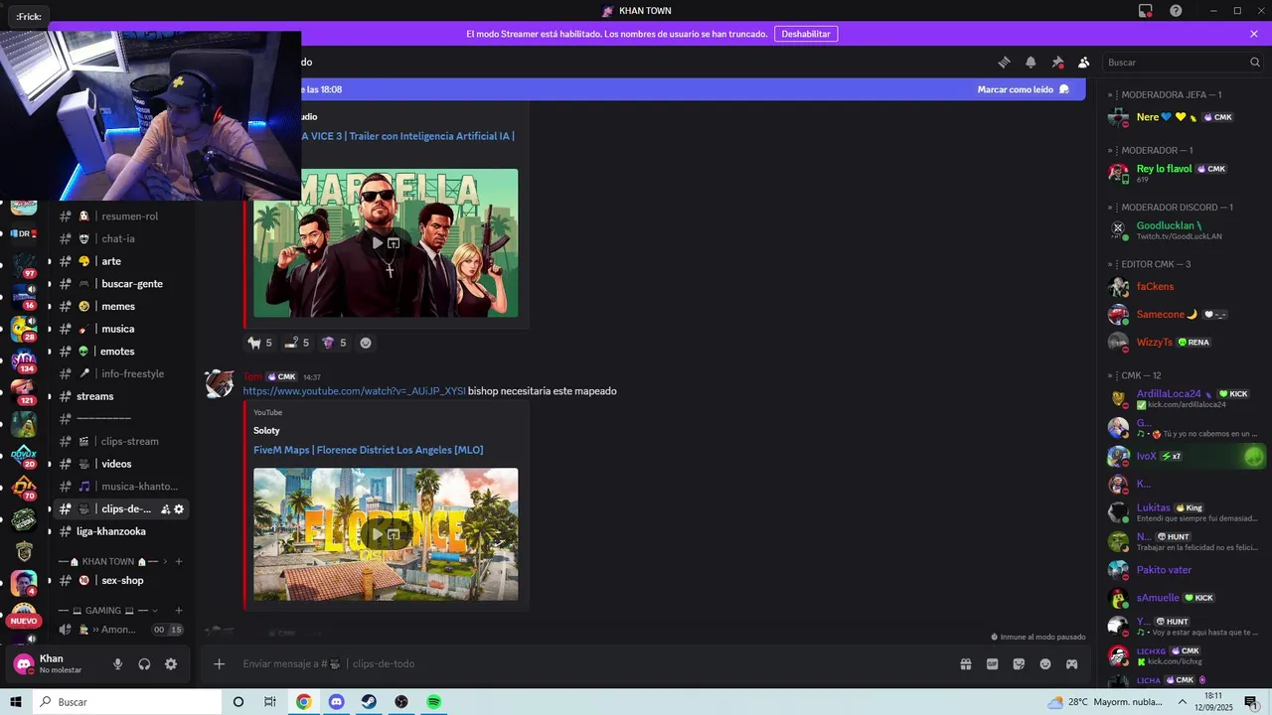
Task: Open server icon with 134 badge
Action: click(24, 357)
